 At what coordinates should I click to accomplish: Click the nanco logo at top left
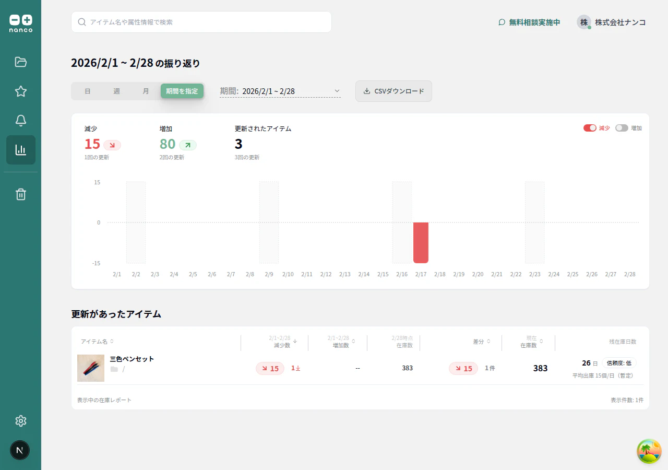click(x=21, y=23)
